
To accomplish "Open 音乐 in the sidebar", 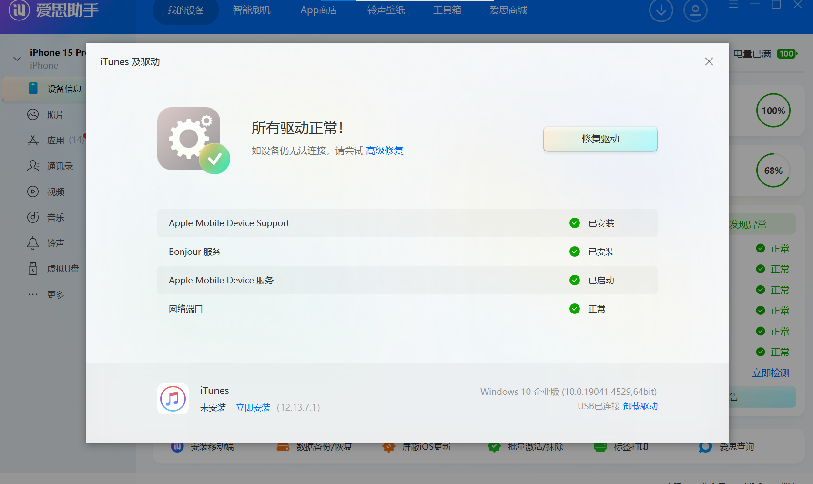I will [x=46, y=218].
